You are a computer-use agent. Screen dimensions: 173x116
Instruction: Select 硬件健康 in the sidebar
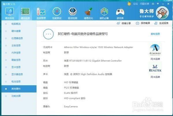[x=19, y=31]
